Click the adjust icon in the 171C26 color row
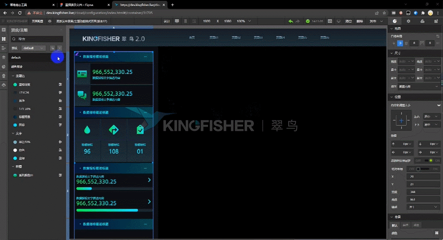 60,93
